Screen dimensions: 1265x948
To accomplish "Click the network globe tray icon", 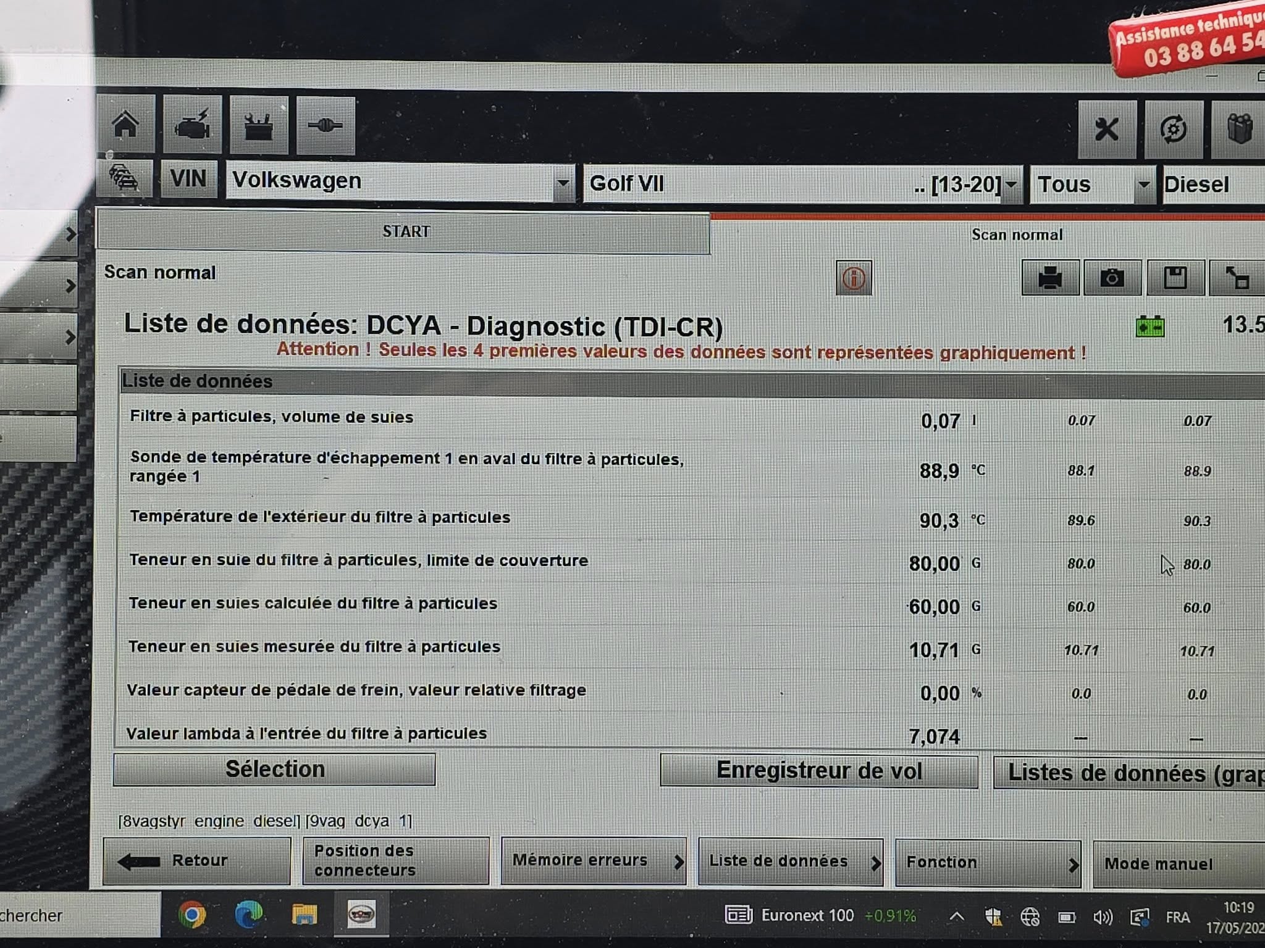I will click(x=1030, y=917).
